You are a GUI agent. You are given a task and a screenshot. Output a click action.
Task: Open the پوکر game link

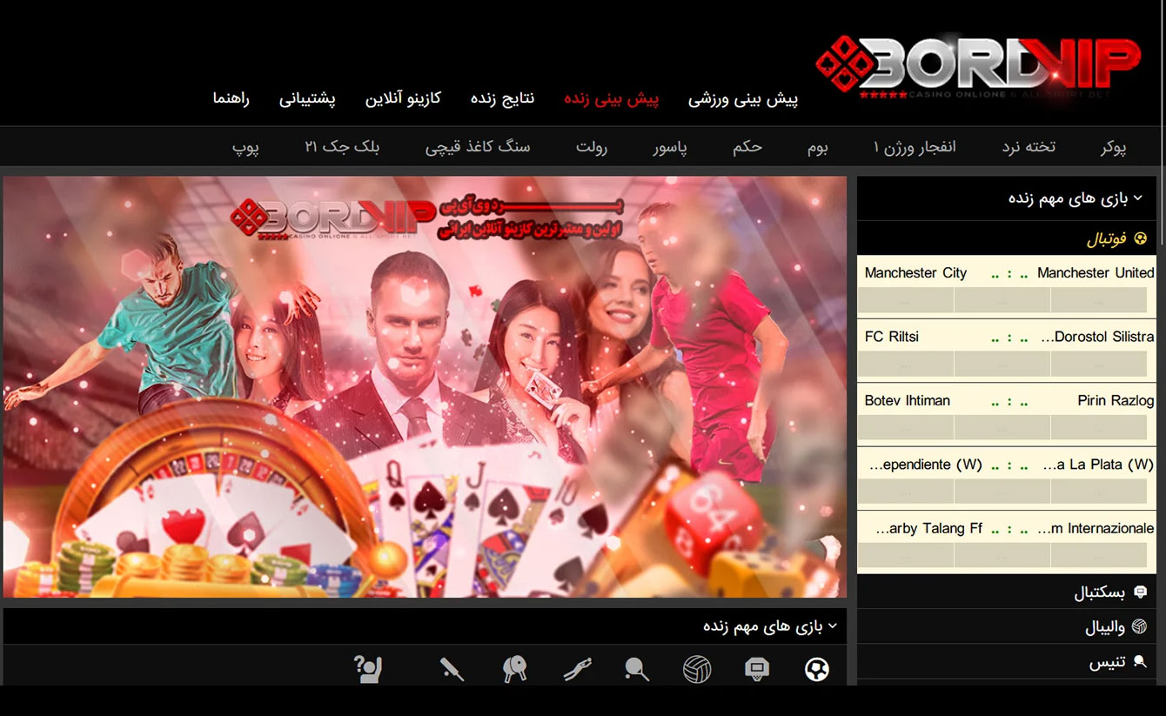1113,147
